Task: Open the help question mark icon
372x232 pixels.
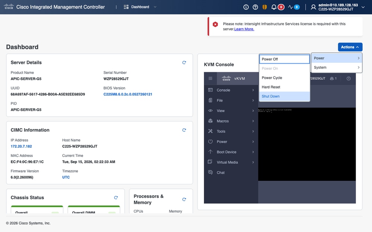Action: click(255, 7)
